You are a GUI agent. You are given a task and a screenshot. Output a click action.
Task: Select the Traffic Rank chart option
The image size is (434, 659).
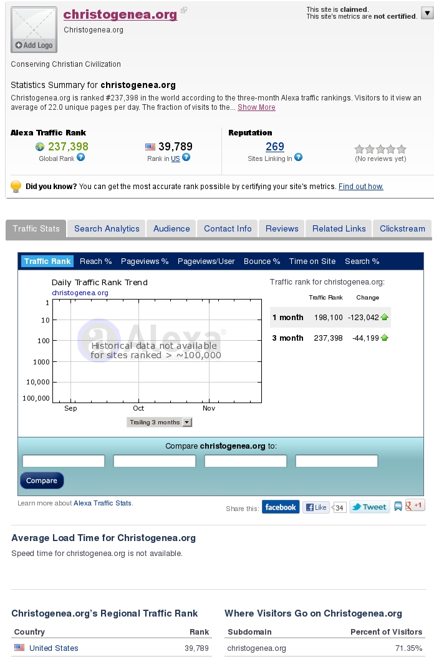(x=47, y=261)
